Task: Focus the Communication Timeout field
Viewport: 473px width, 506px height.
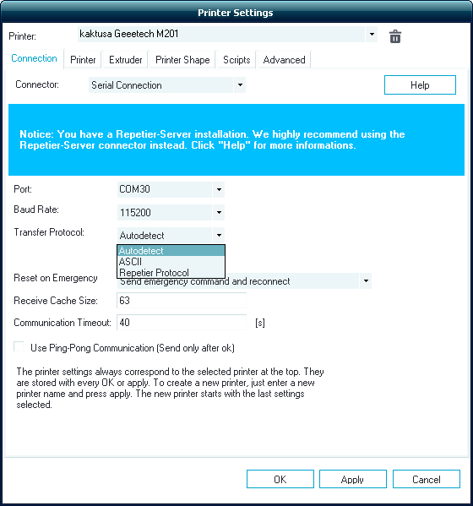Action: pyautogui.click(x=182, y=323)
